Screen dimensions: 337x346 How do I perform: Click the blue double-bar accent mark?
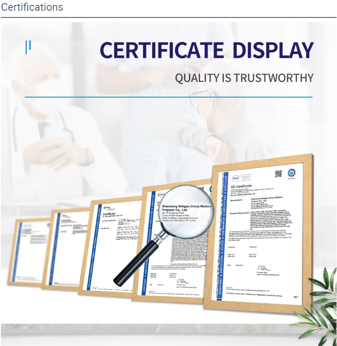pos(28,47)
